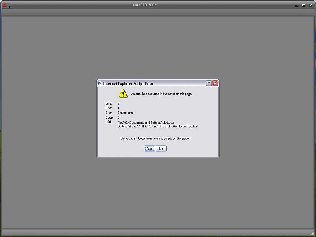Click the 'Do you want to continue' question
This screenshot has height=237, width=316.
tap(155, 139)
